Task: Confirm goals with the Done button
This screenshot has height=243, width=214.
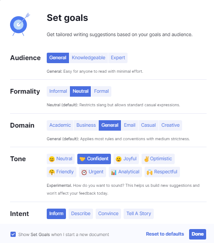Action: 197,234
